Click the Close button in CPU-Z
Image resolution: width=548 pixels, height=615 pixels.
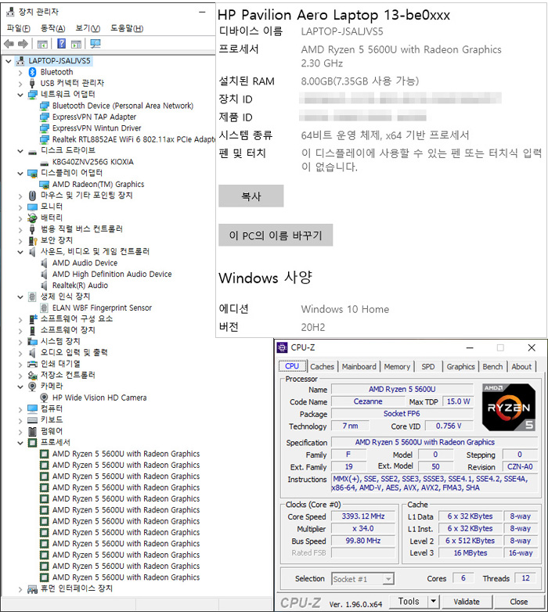click(x=518, y=601)
